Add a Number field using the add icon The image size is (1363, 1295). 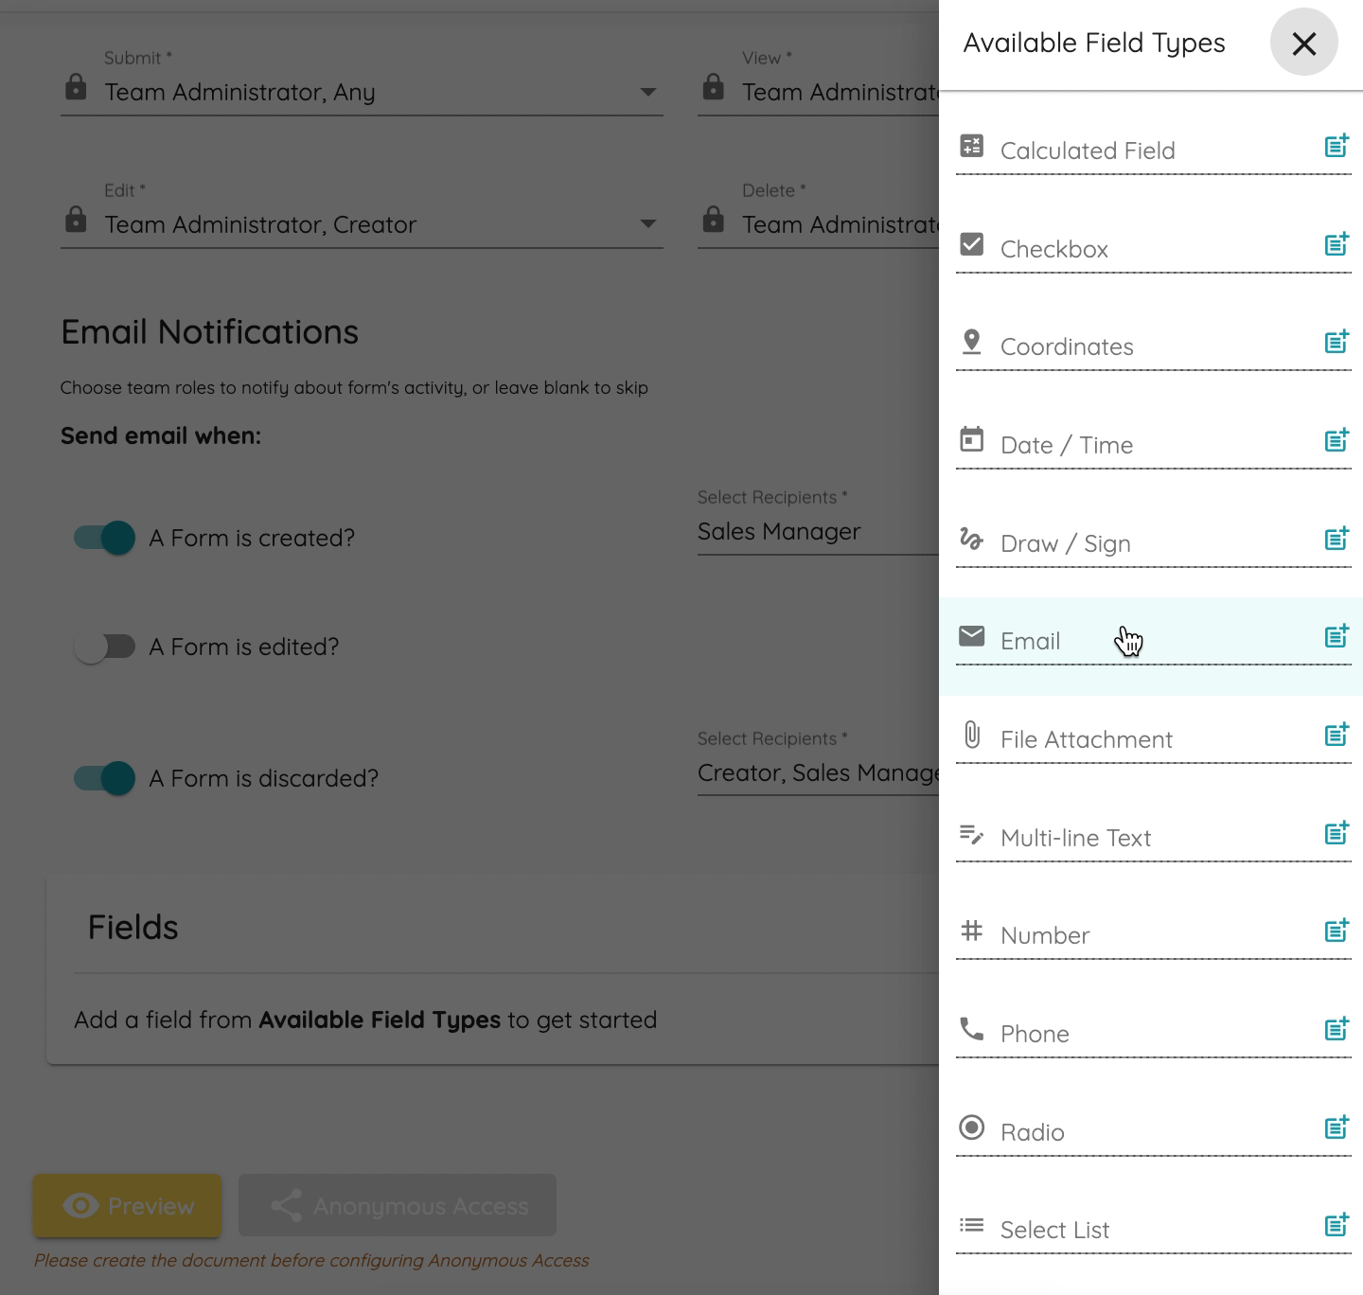[1336, 931]
